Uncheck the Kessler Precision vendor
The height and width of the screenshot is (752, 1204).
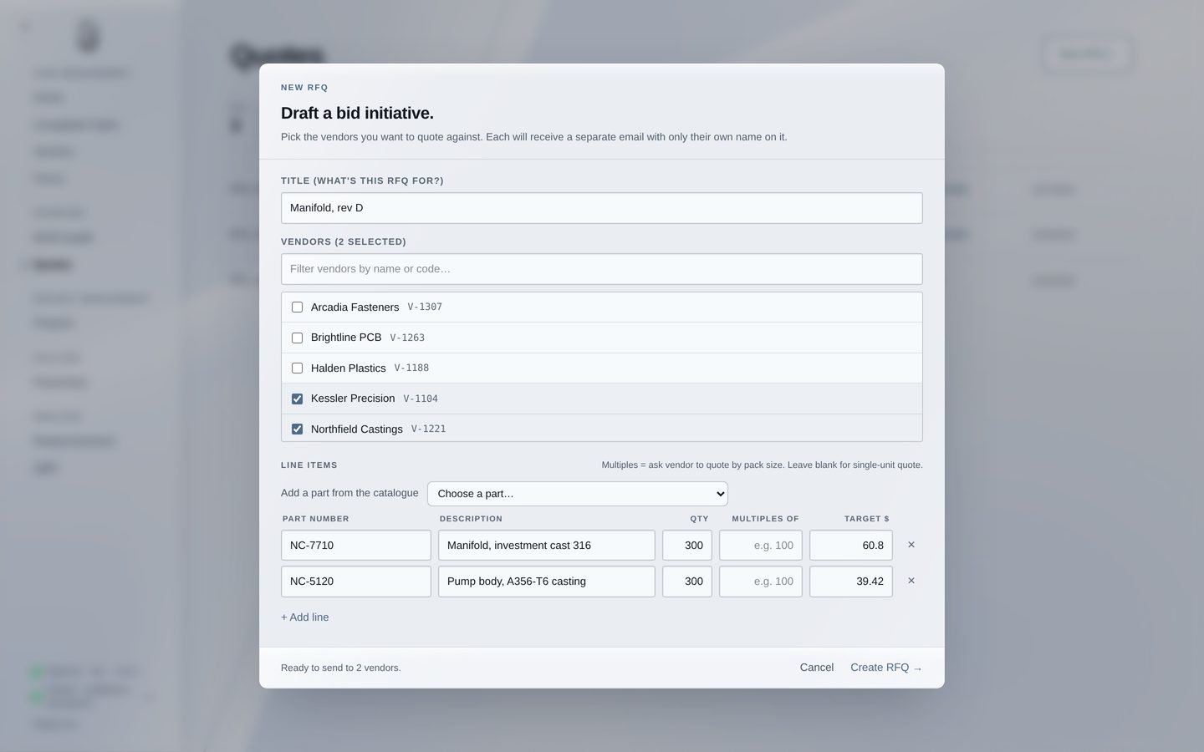tap(297, 399)
